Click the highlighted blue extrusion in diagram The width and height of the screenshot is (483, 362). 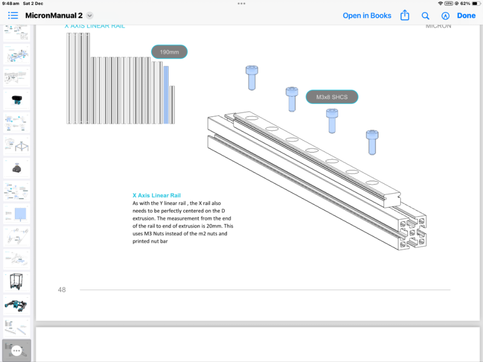pyautogui.click(x=166, y=95)
